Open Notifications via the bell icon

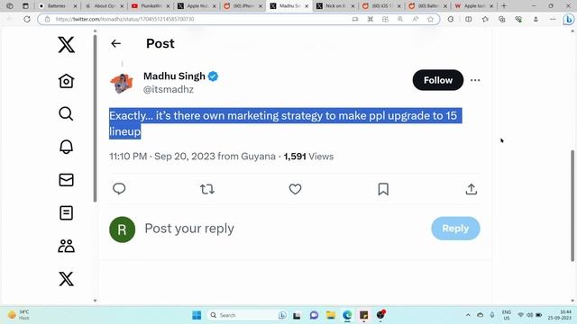[x=66, y=147]
